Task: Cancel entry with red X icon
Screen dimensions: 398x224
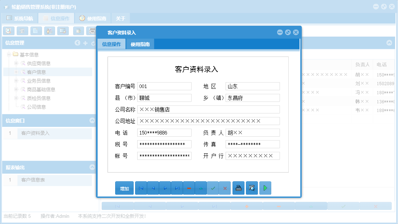Action: (225, 188)
